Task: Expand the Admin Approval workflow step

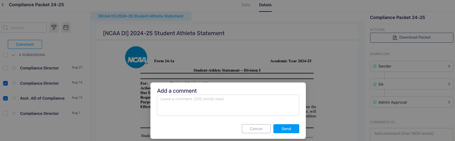Action: coord(449,102)
